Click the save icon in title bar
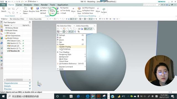 6,2
